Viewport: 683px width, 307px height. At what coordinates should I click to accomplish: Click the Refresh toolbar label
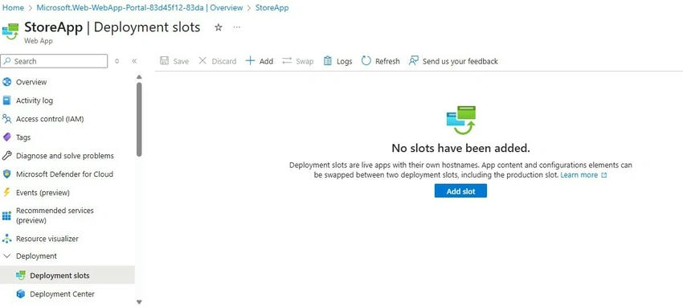[x=387, y=61]
